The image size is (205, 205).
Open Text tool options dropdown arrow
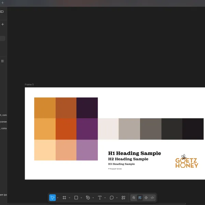click(x=105, y=198)
